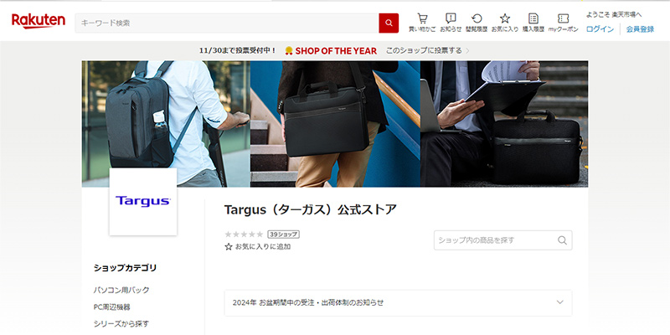Open パソコン用バック category
Image resolution: width=670 pixels, height=335 pixels.
pos(121,290)
